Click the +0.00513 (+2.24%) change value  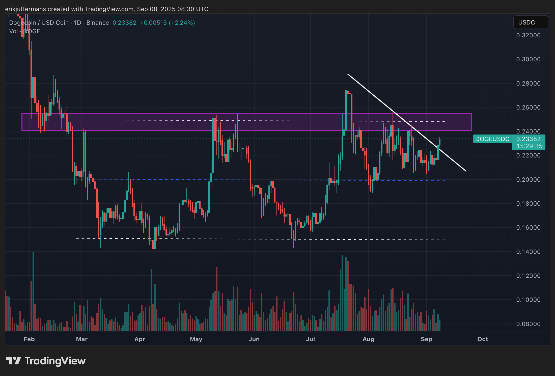coord(167,23)
